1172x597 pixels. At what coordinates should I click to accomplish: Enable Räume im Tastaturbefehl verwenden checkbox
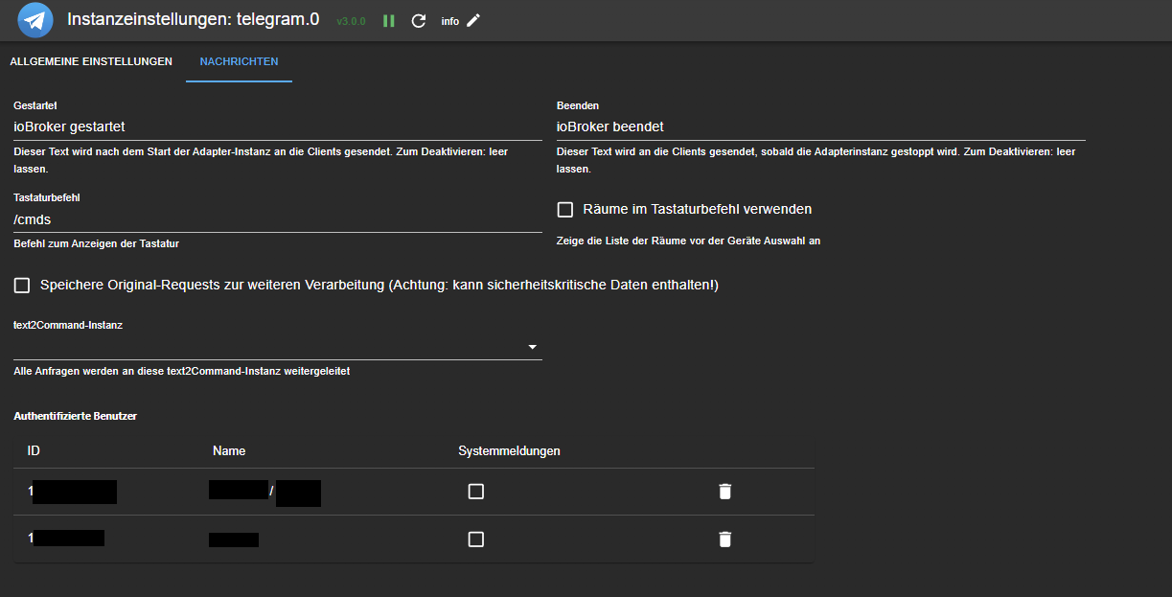coord(565,209)
